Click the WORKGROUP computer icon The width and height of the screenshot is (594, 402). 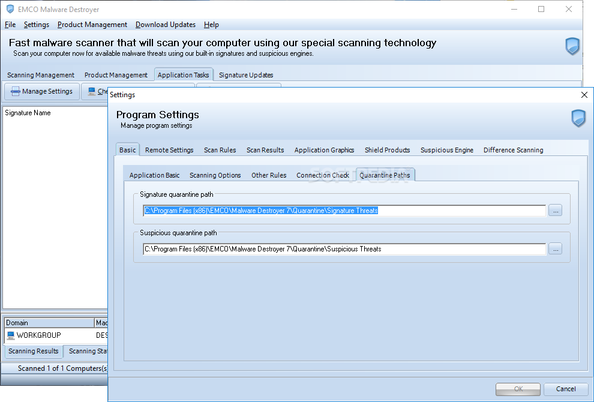point(11,335)
